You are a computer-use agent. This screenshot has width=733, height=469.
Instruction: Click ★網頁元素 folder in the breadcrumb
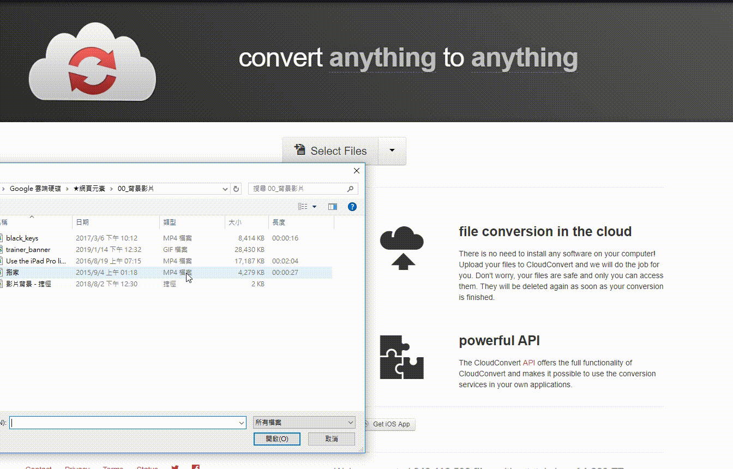pos(89,189)
